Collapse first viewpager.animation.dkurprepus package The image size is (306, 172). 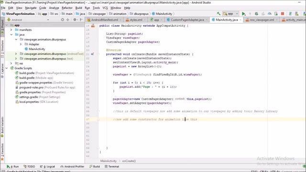pyautogui.click(x=16, y=39)
